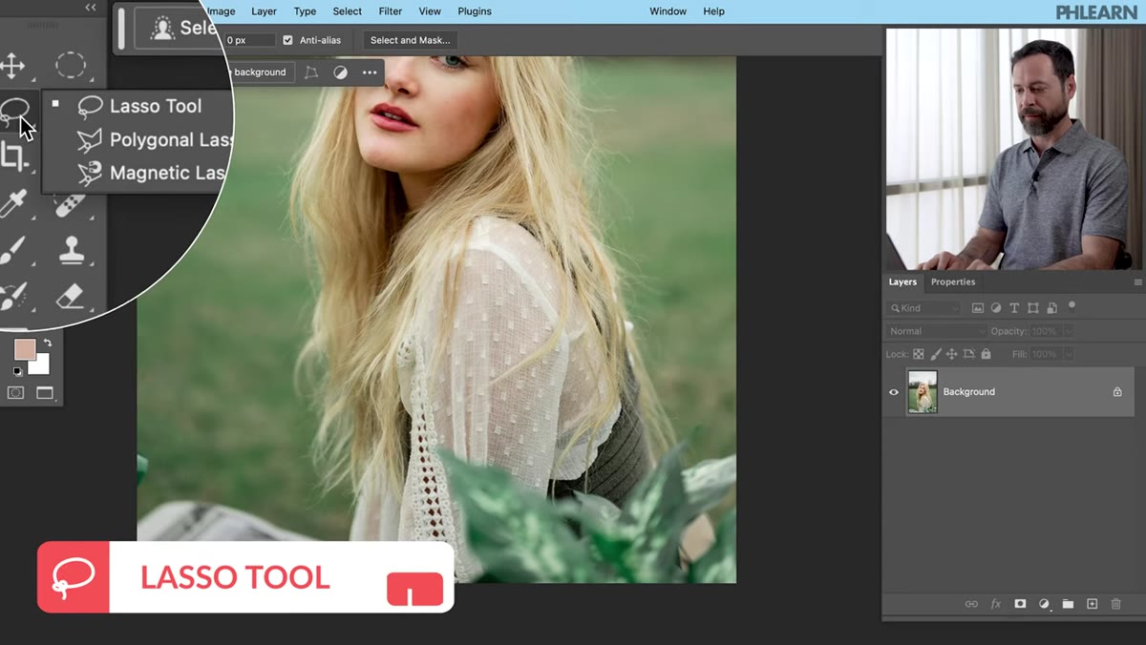Open the Type menu

click(305, 11)
